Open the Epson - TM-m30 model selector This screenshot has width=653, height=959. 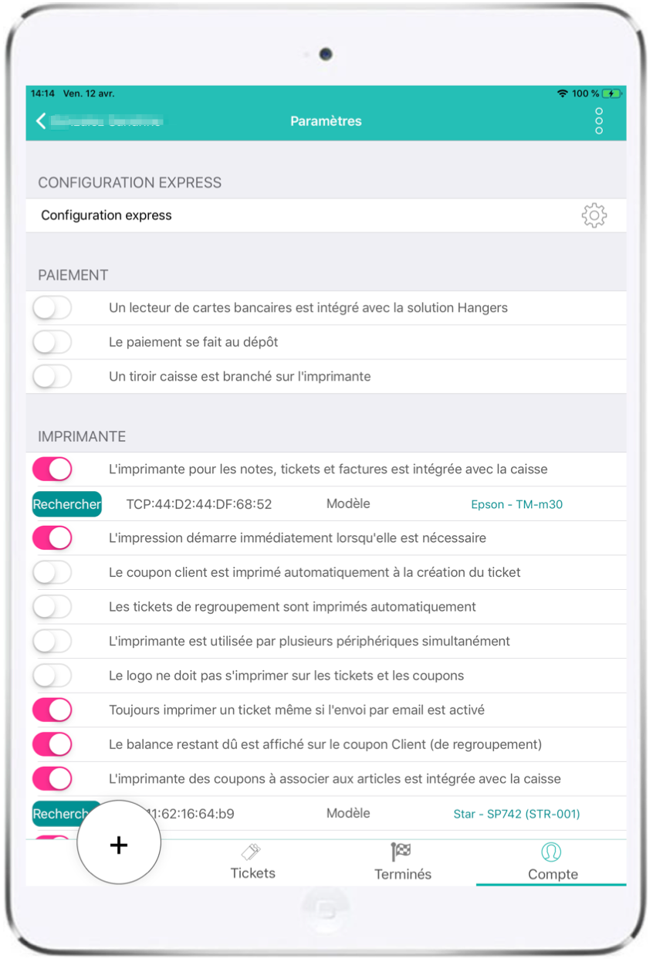pyautogui.click(x=516, y=504)
